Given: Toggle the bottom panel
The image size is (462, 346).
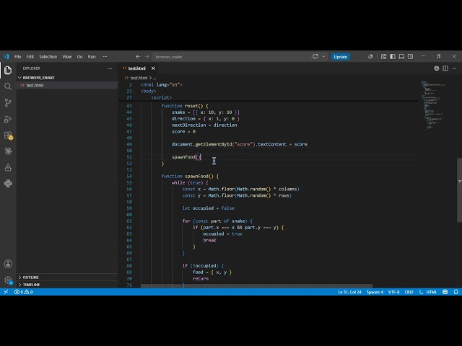Looking at the screenshot, I should [401, 56].
